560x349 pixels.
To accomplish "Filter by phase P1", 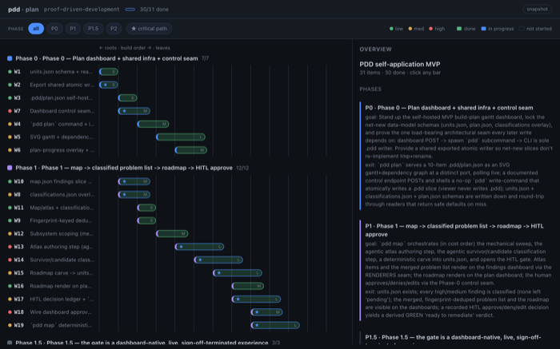I will pos(73,29).
